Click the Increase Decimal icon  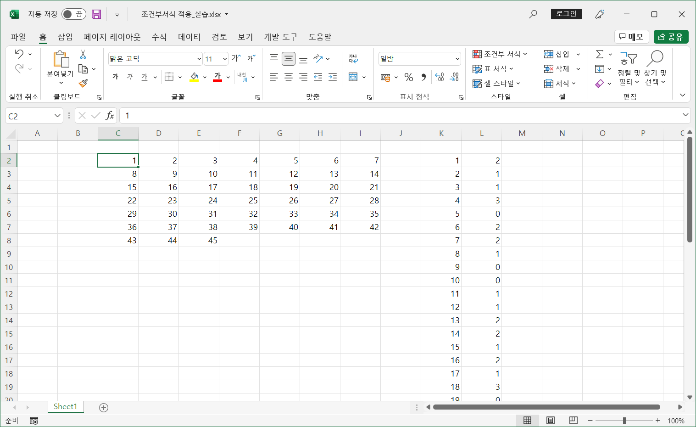click(x=439, y=77)
